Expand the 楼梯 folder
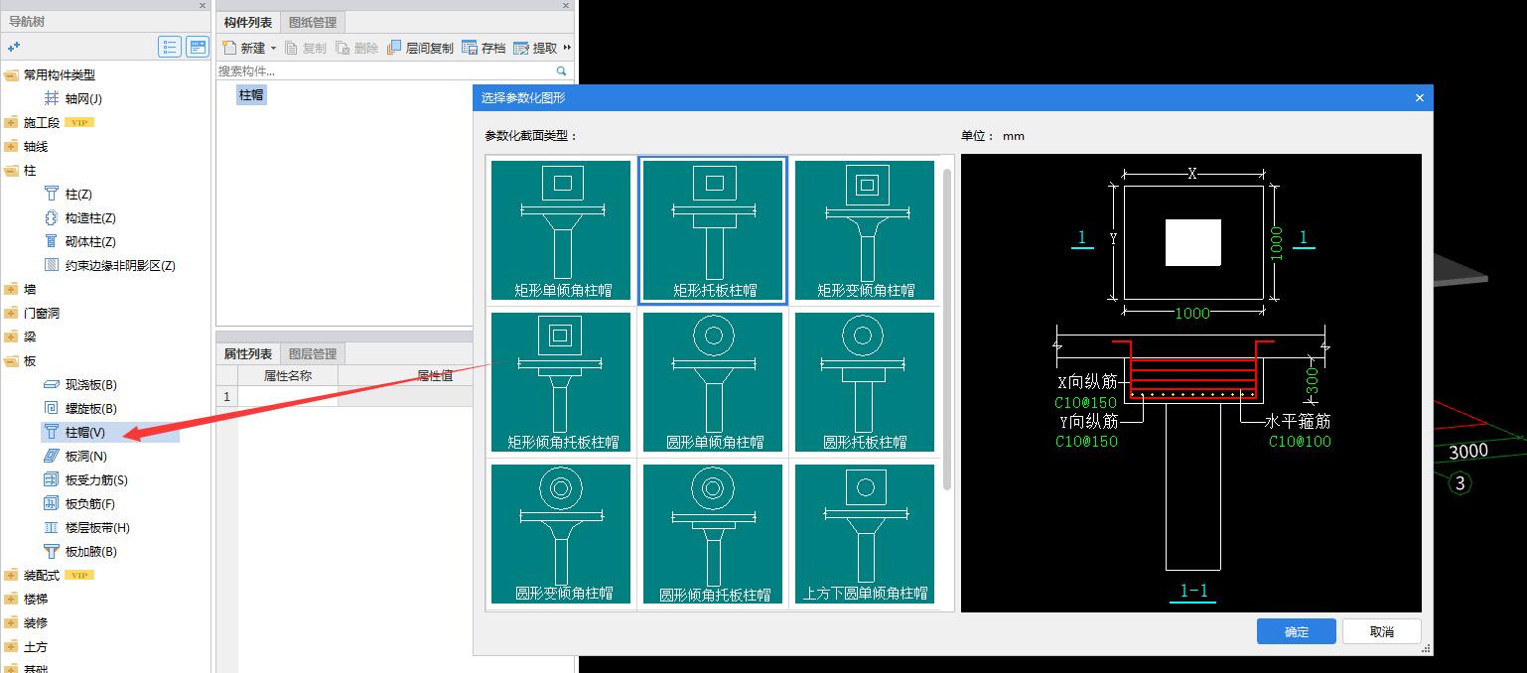Image resolution: width=1527 pixels, height=673 pixels. click(x=11, y=599)
